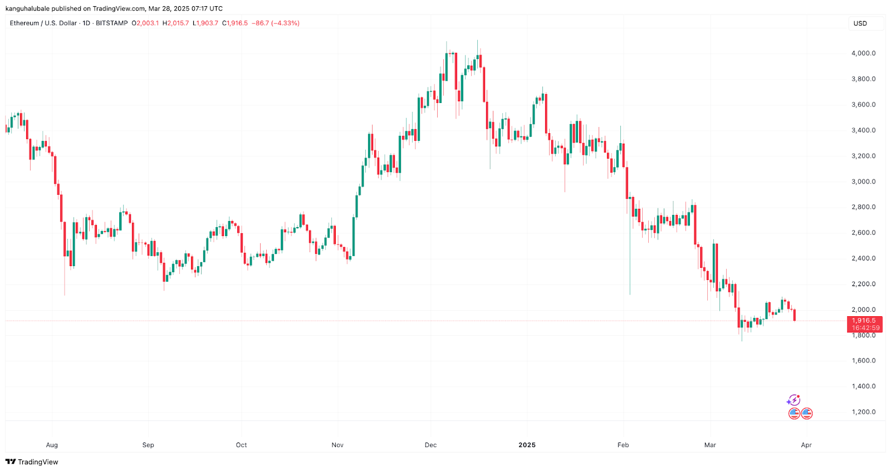The image size is (891, 471).
Task: Click the BITSTAMP exchange label
Action: (x=111, y=23)
